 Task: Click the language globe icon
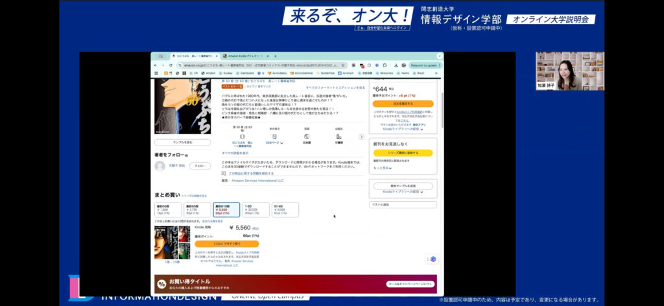pos(307,136)
